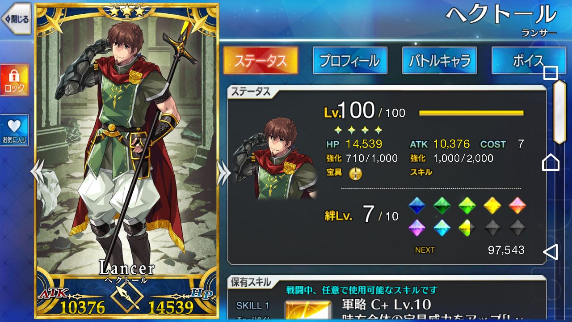572x322 pixels.
Task: Go to previous servant with left chevron
Action: pos(37,173)
